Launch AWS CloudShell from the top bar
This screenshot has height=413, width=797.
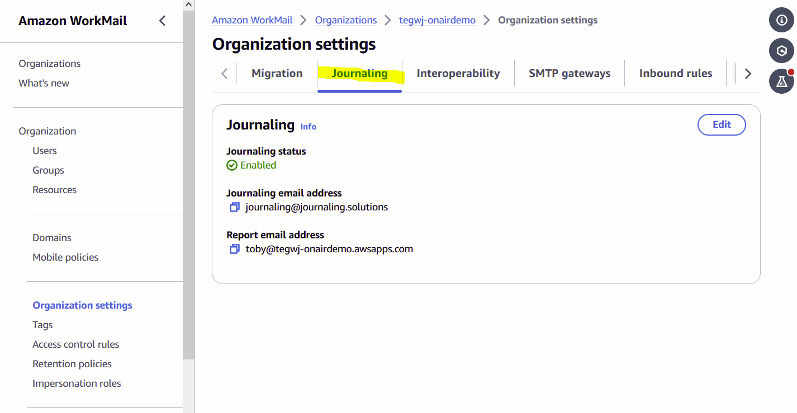pos(781,50)
